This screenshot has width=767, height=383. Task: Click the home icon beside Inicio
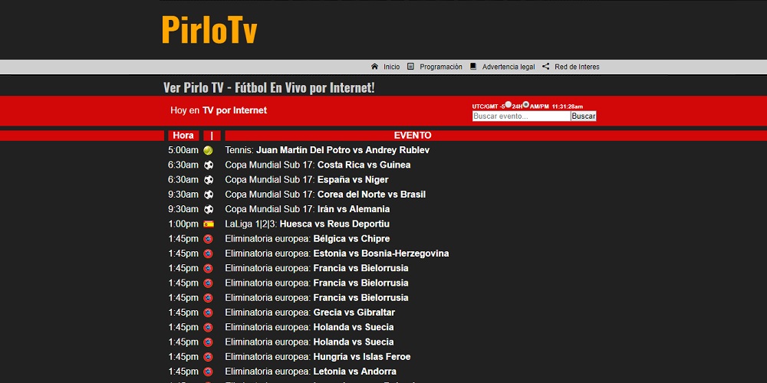coord(375,67)
